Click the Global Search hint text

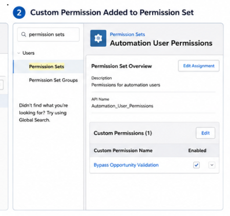[44, 113]
